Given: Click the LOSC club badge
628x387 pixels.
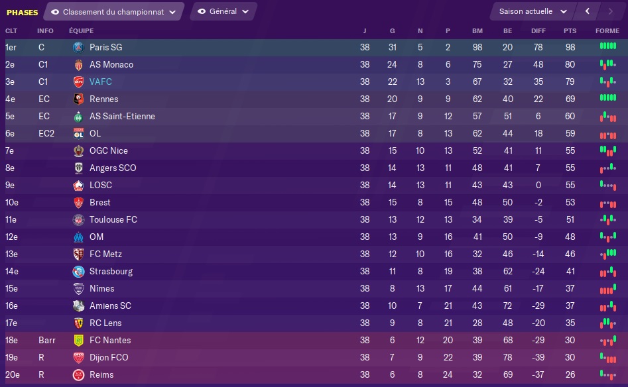Looking at the screenshot, I should pyautogui.click(x=78, y=186).
